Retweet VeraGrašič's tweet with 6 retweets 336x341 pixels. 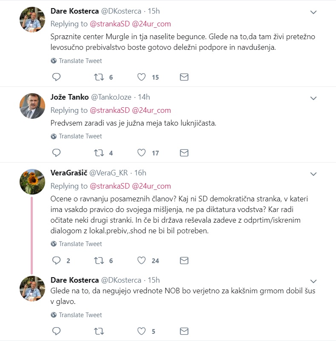coord(98,260)
